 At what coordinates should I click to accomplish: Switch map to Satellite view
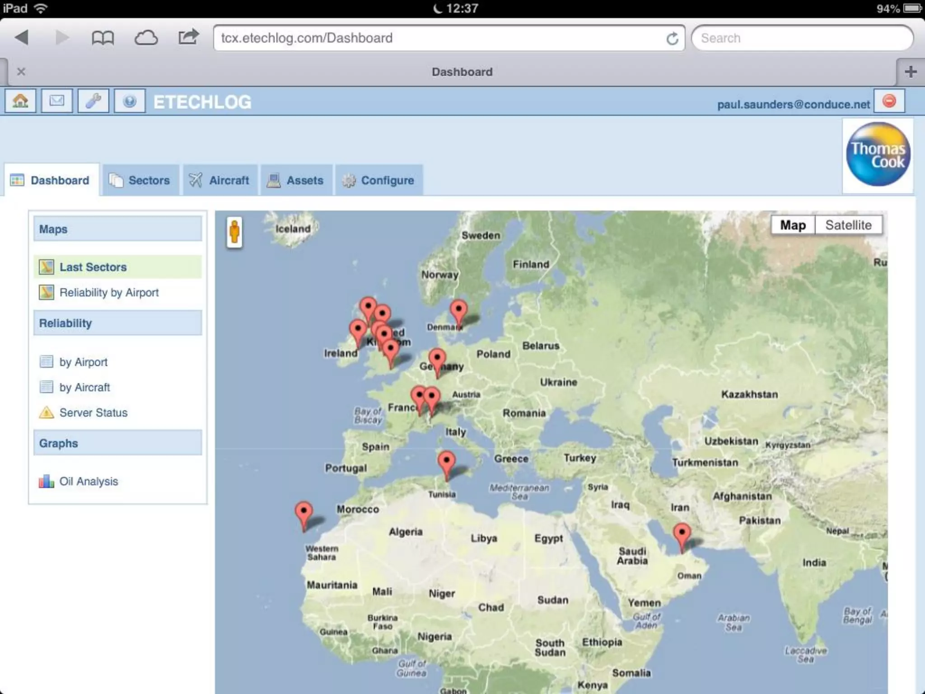848,225
